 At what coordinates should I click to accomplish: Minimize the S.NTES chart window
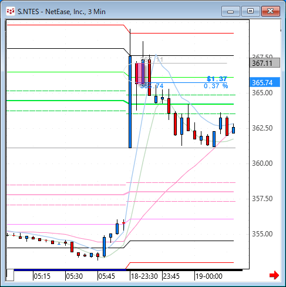pos(231,11)
